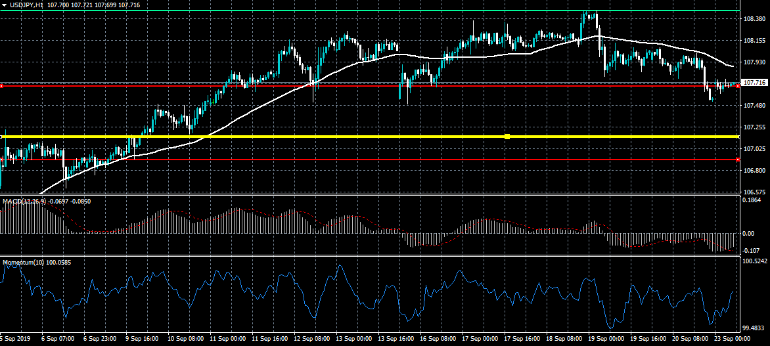Click the 11 Sep 00:00 time label

(229, 339)
